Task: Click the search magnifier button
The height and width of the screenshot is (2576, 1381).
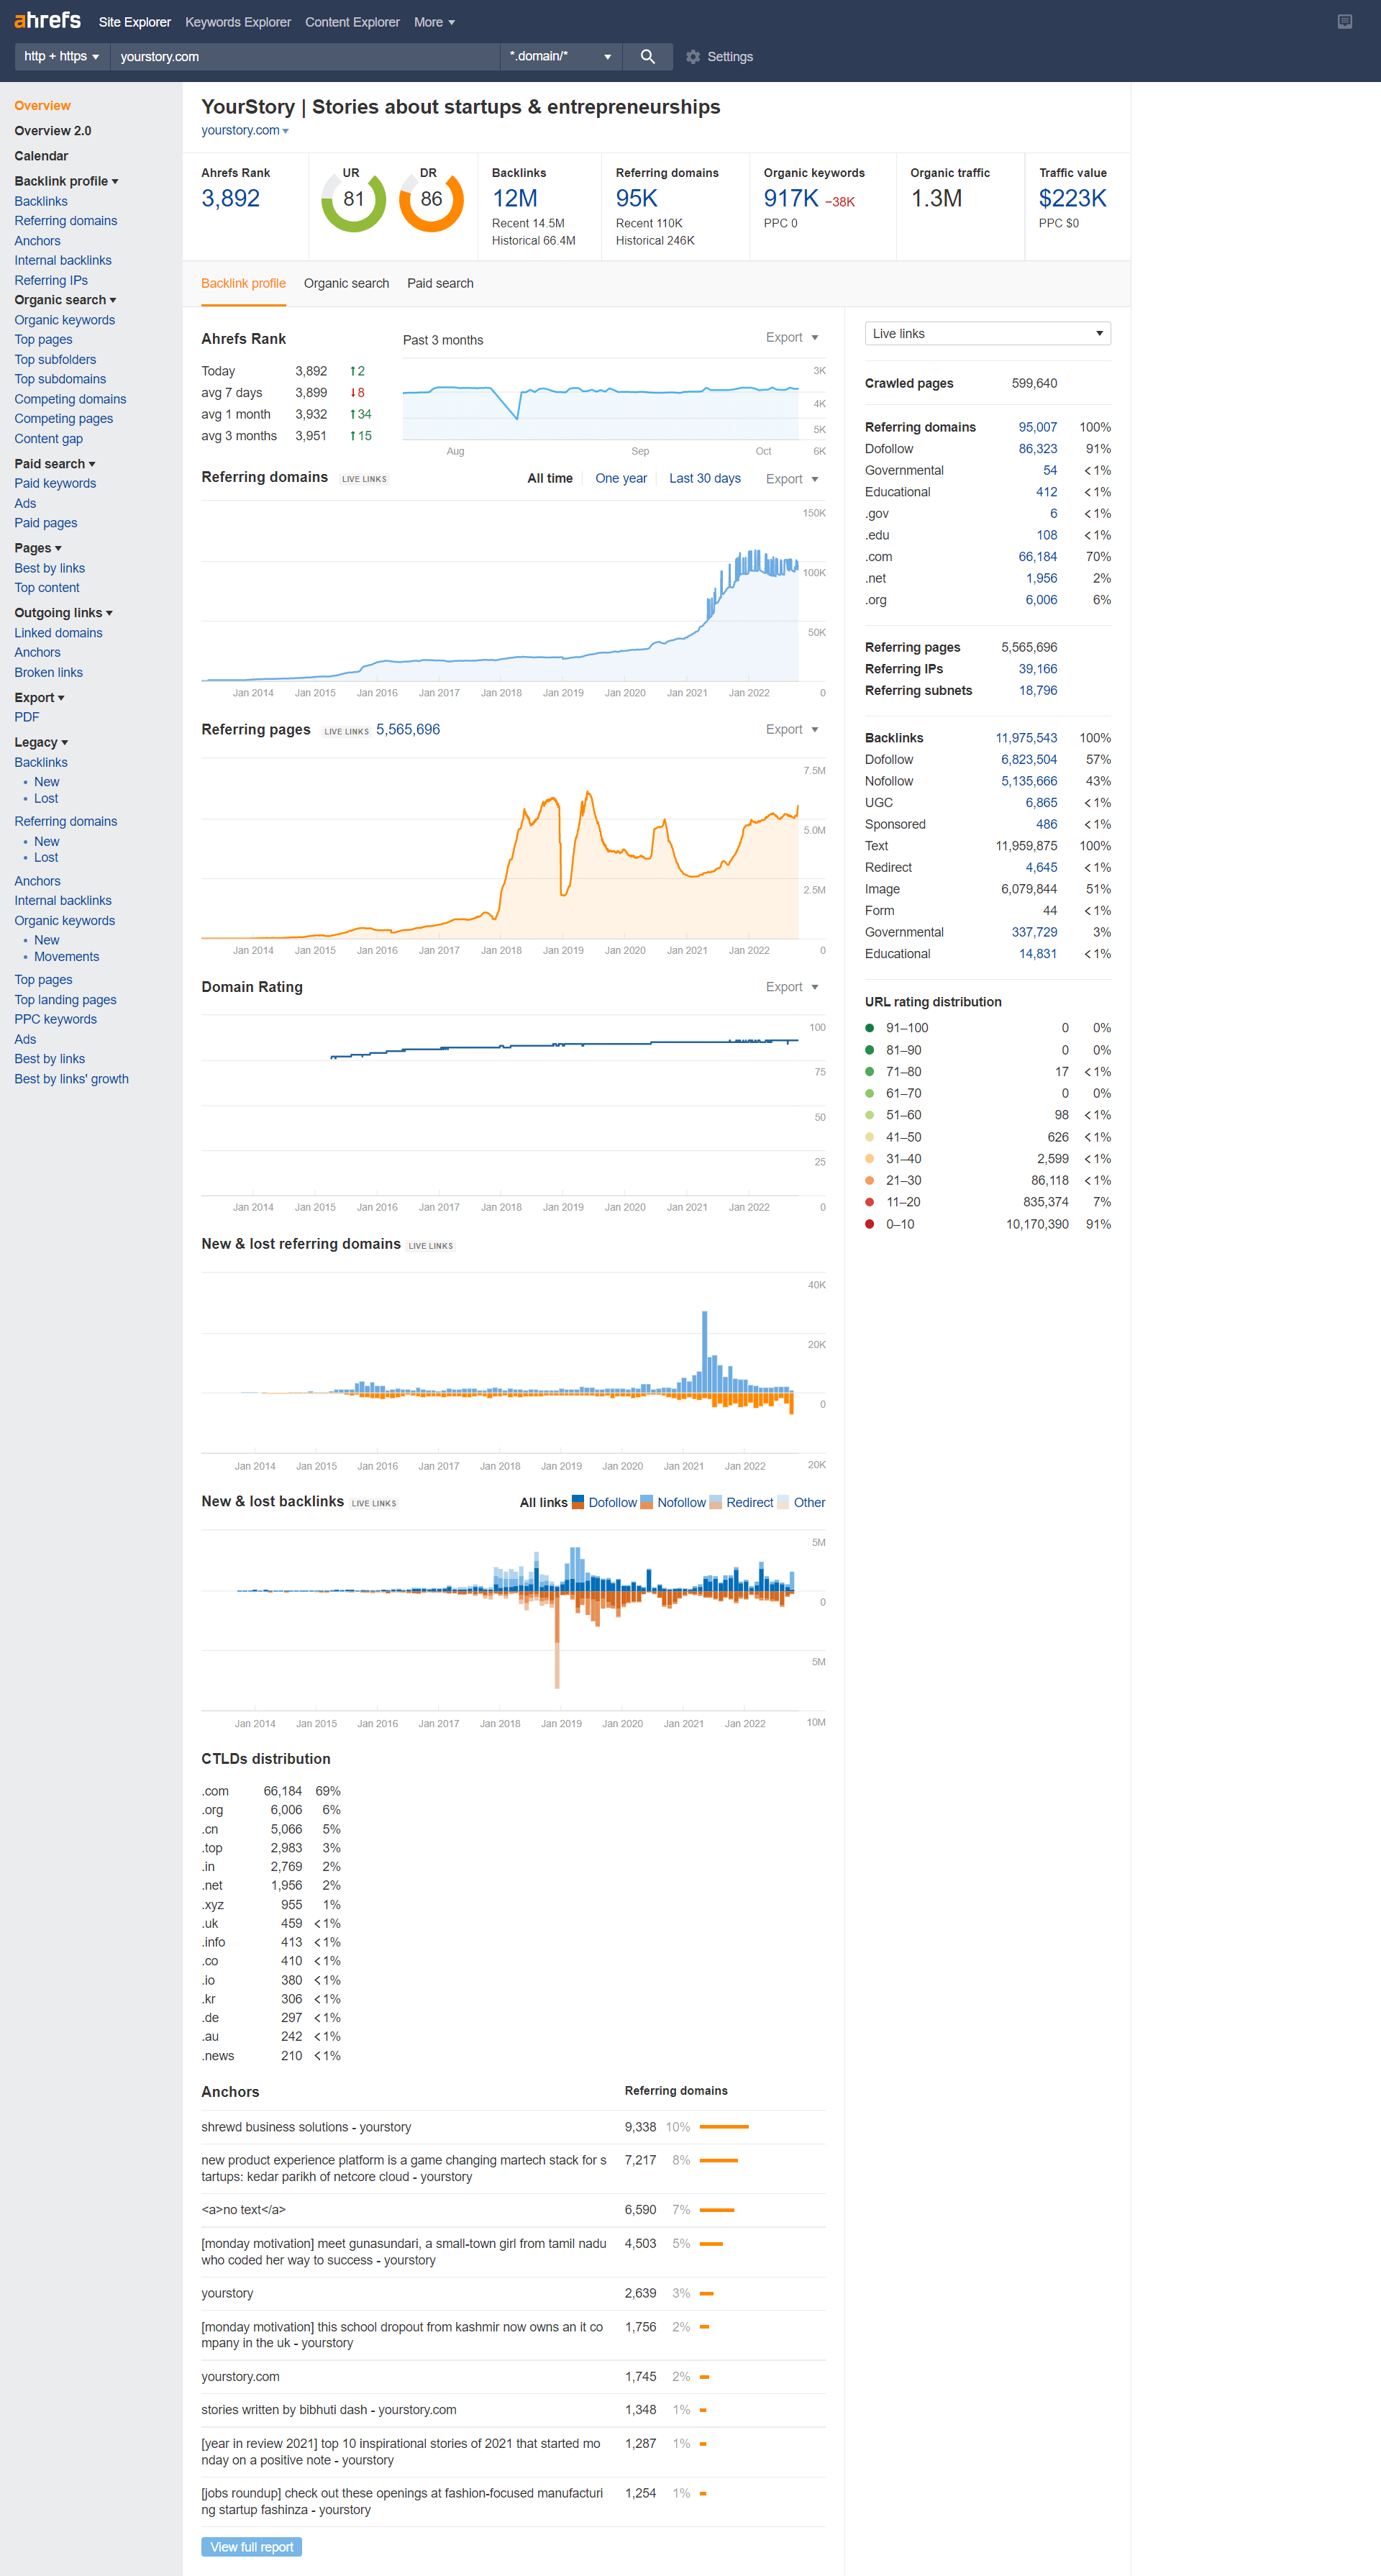Action: pos(647,57)
